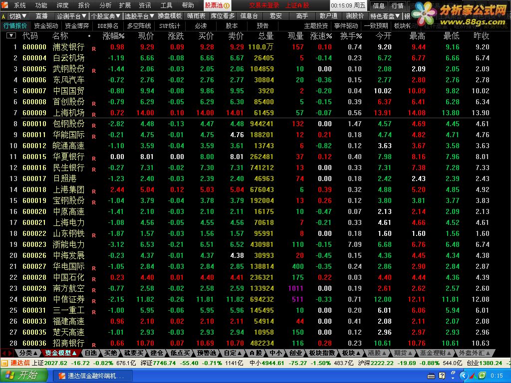Click the help question-mark icon in system tray
Image resolution: width=511 pixels, height=383 pixels.
point(442,376)
